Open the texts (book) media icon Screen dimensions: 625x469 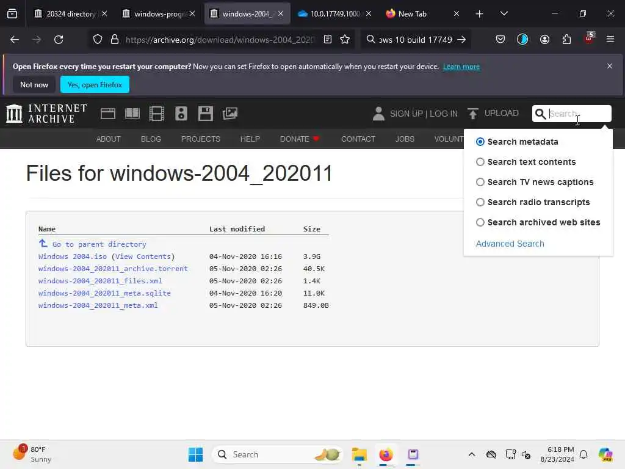[132, 114]
